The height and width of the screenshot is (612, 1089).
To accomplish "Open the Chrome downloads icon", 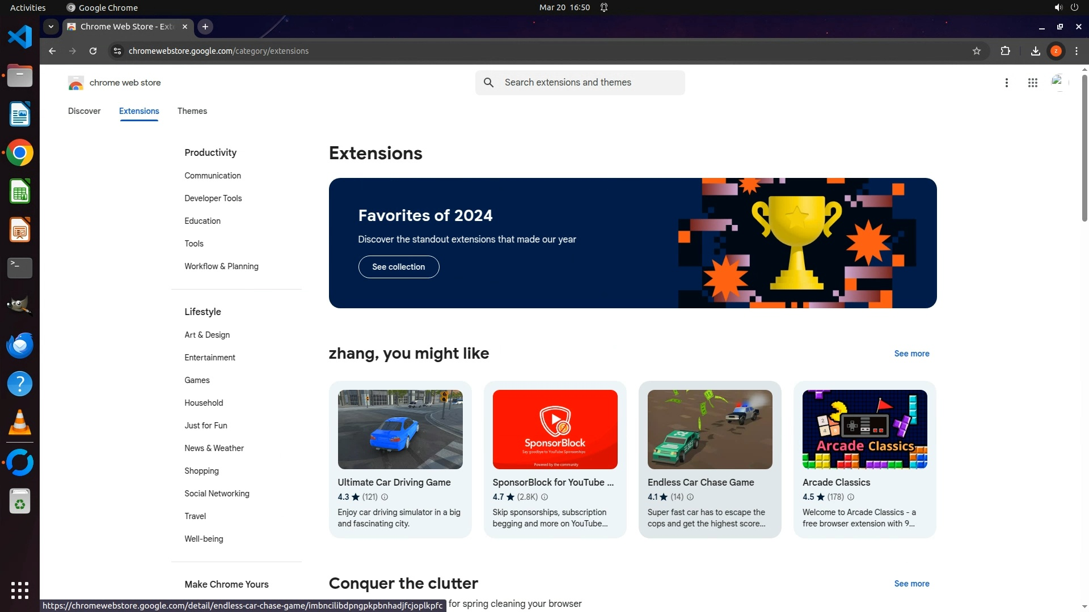I will point(1035,51).
